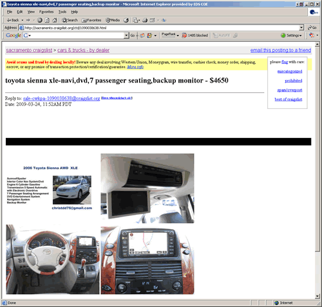Click the Print icon in toolbar

pos(145,20)
